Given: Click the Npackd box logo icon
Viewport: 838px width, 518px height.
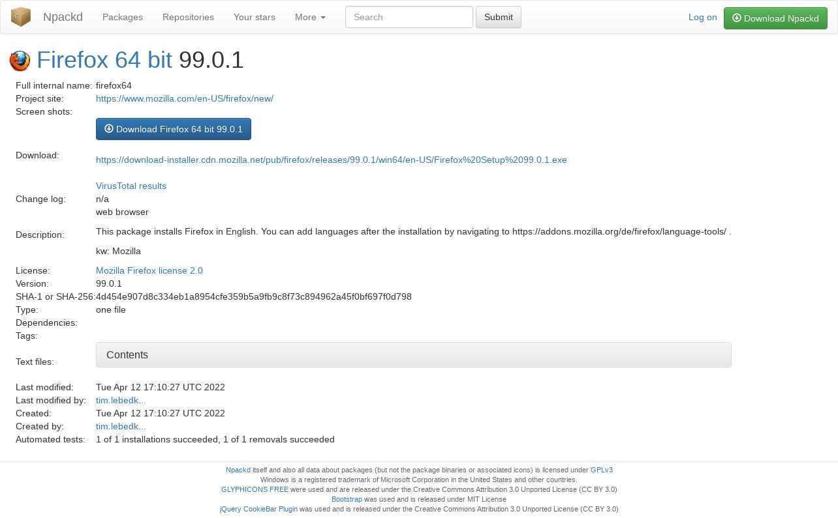Looking at the screenshot, I should coord(21,17).
